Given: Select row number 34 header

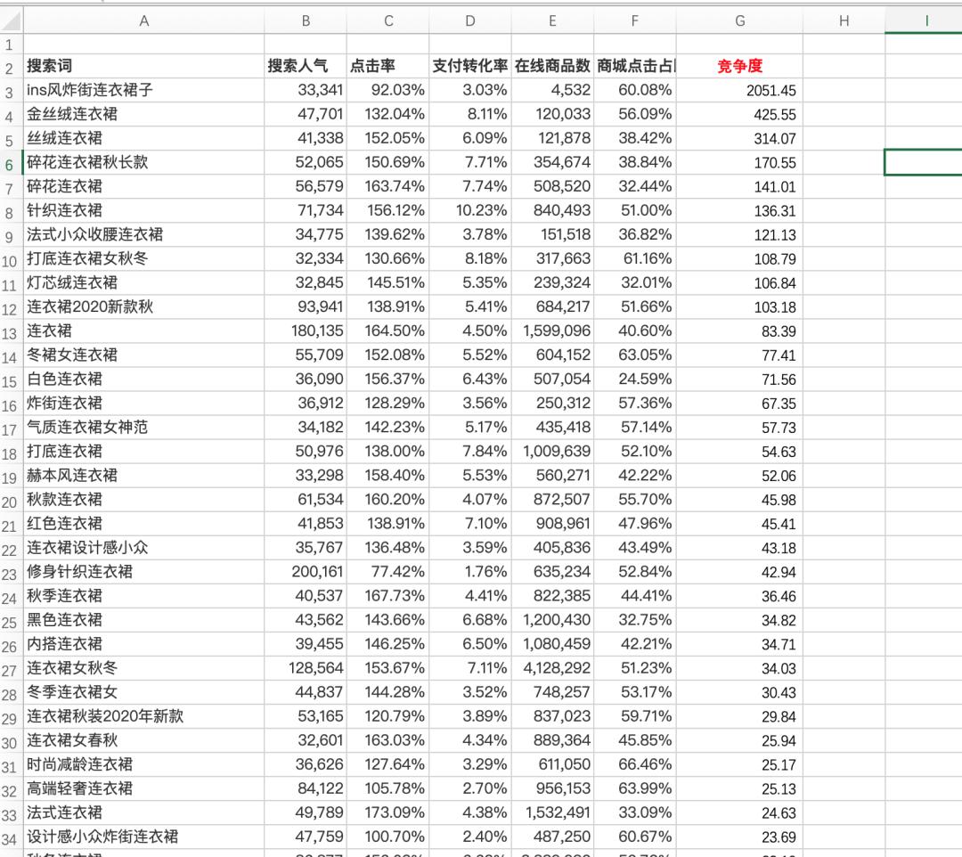Looking at the screenshot, I should (x=9, y=837).
